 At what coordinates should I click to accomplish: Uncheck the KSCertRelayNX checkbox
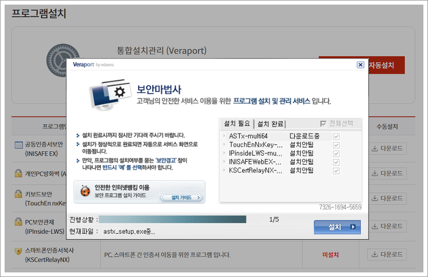tap(336, 171)
